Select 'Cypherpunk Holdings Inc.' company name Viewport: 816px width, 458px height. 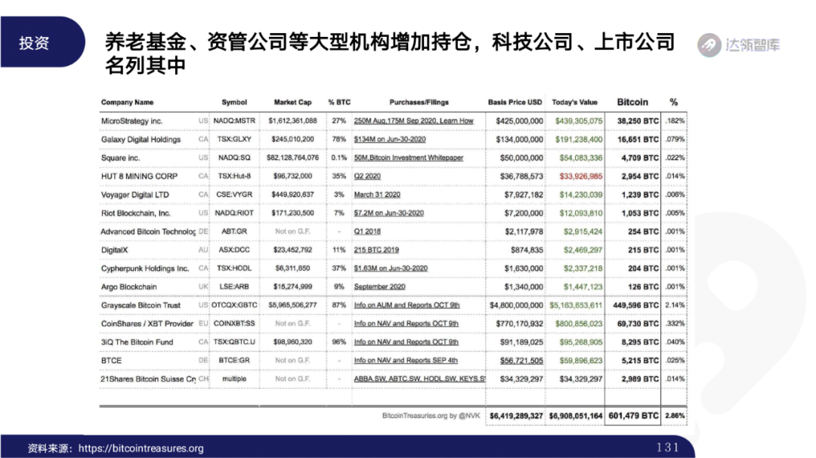coord(145,269)
